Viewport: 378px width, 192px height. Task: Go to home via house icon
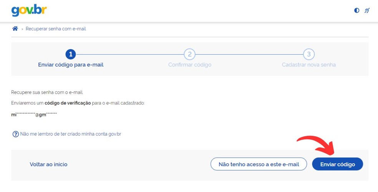click(x=15, y=28)
